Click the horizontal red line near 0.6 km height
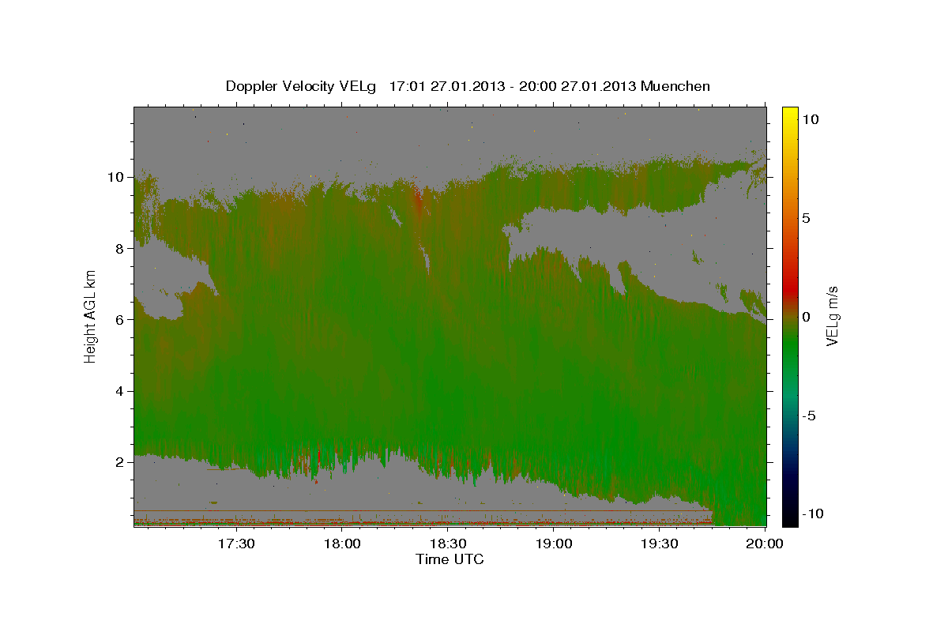 click(423, 511)
